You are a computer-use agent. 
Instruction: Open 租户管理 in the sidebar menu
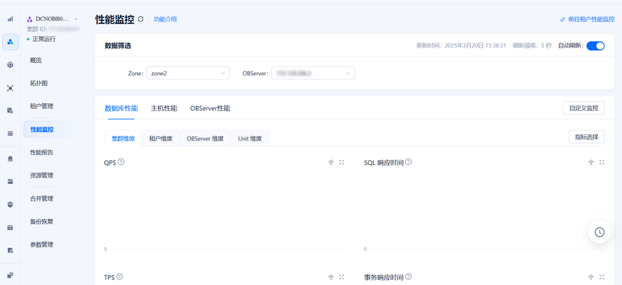point(41,106)
